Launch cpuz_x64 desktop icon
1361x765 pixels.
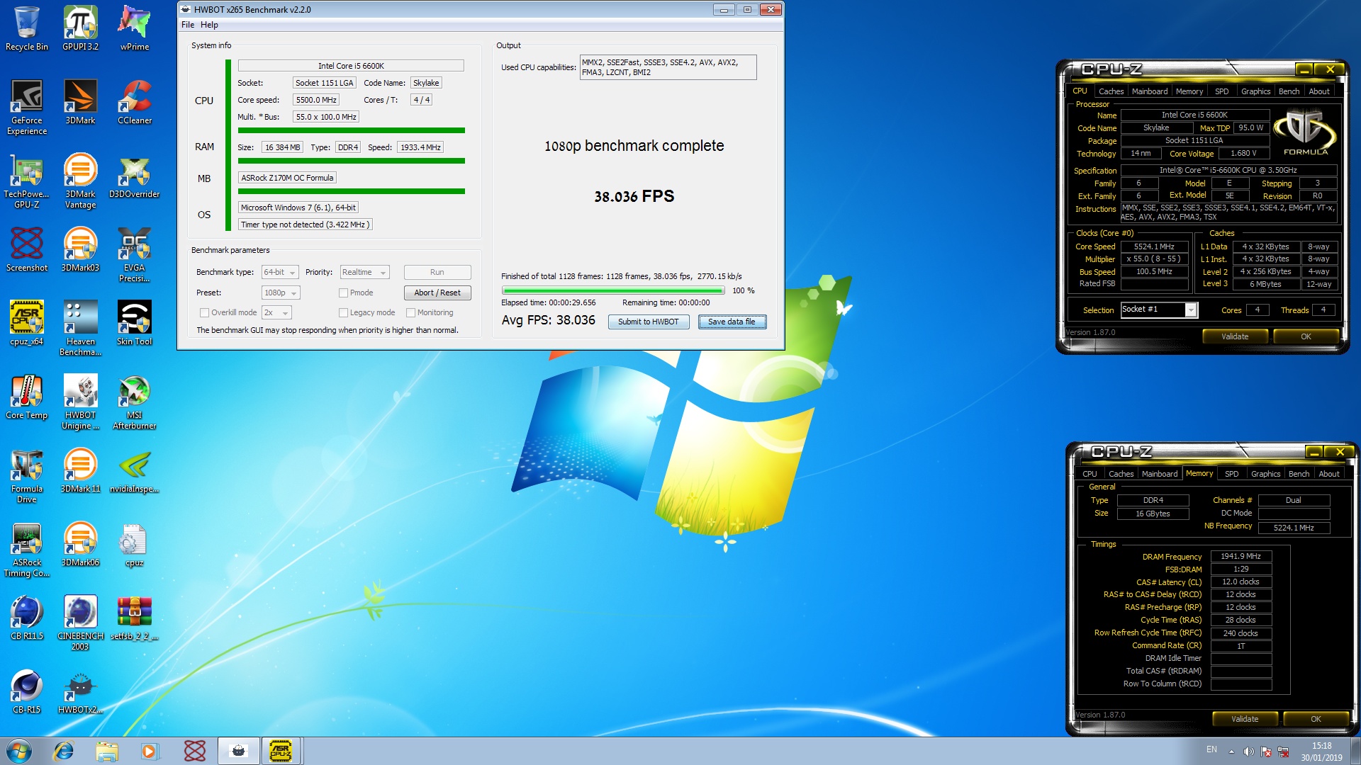[27, 323]
